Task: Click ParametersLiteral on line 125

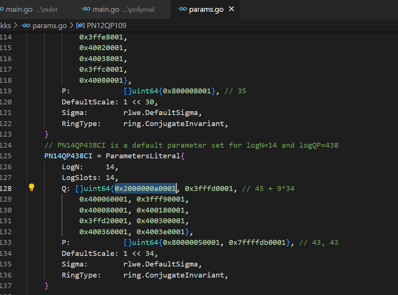Action: pyautogui.click(x=143, y=156)
